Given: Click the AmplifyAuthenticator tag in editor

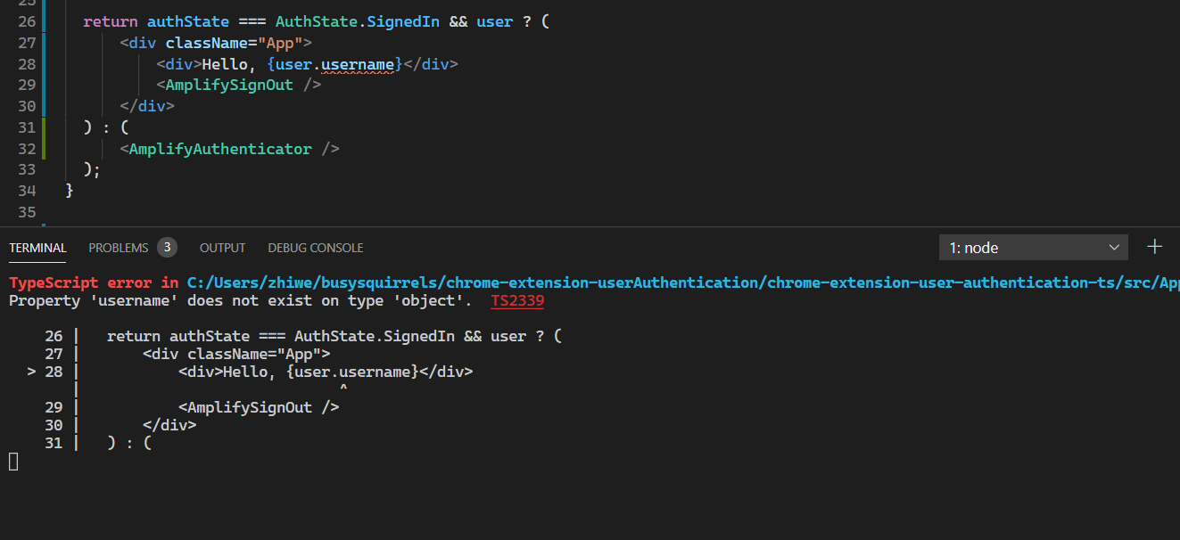Looking at the screenshot, I should point(220,149).
